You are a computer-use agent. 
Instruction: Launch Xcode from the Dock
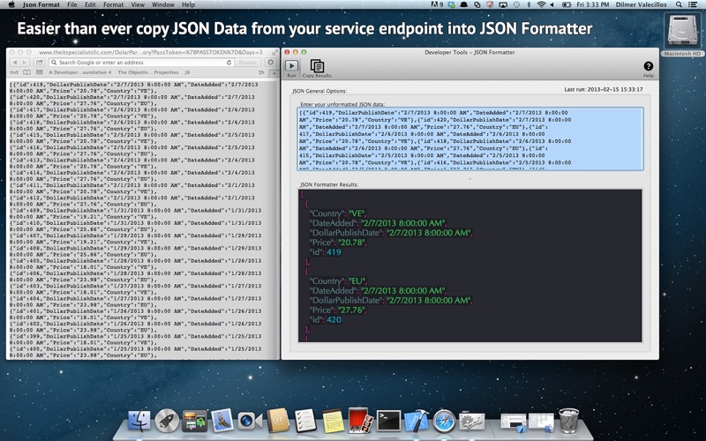(417, 421)
